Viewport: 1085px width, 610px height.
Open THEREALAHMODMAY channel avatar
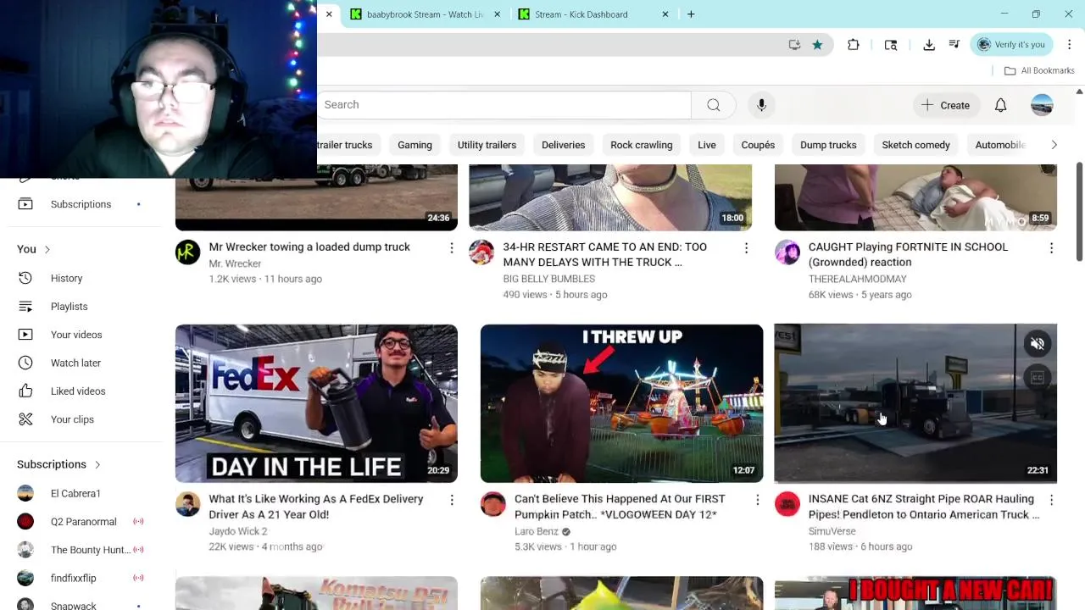[787, 252]
